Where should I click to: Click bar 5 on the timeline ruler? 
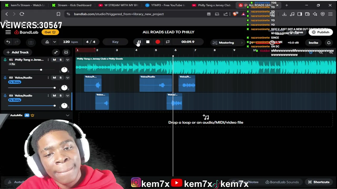pyautogui.click(x=156, y=50)
